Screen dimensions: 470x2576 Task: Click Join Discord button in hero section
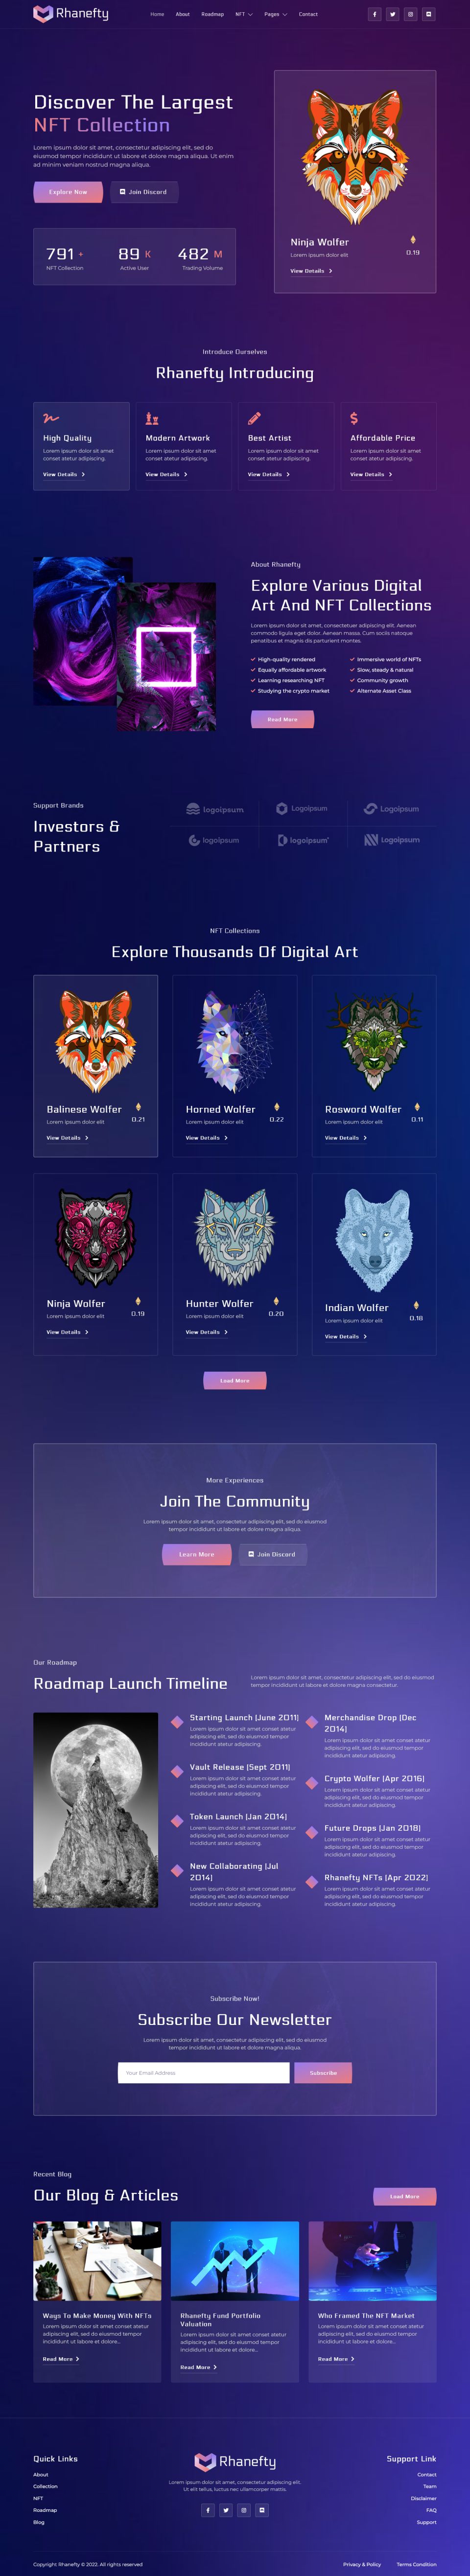[143, 192]
